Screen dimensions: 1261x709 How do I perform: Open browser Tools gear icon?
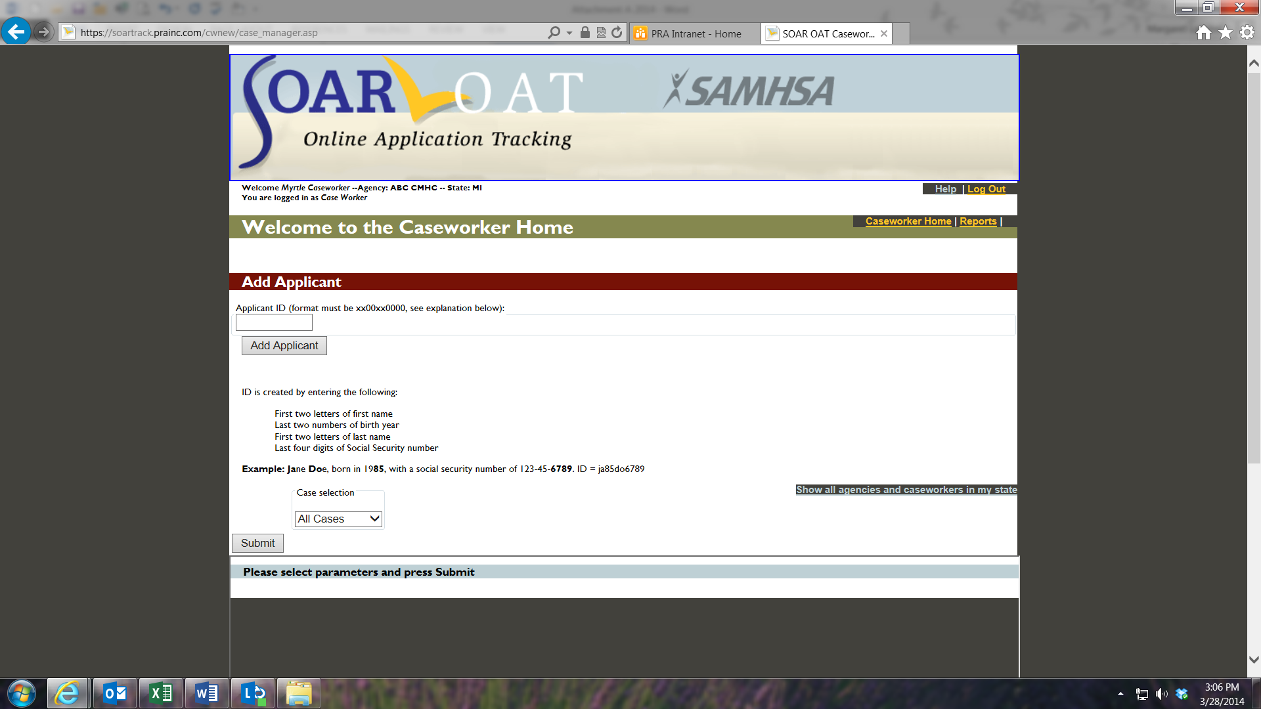pyautogui.click(x=1247, y=32)
